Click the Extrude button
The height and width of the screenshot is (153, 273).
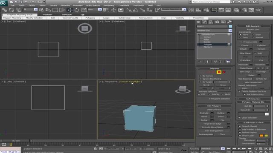pos(204,113)
